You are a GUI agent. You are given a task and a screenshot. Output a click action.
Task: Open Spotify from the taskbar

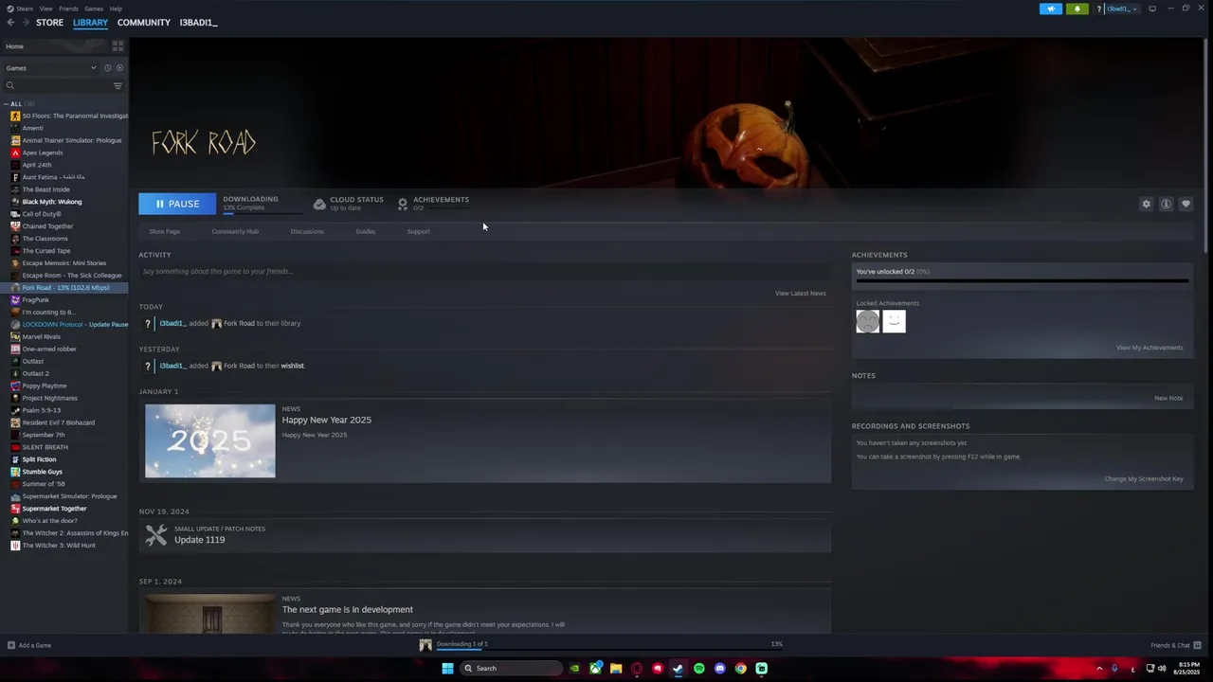coord(699,668)
